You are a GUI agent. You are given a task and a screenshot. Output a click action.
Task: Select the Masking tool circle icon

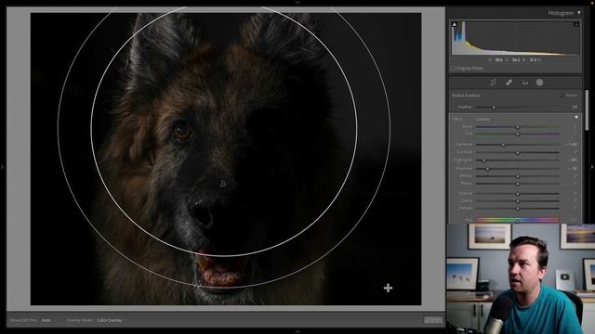[x=539, y=83]
